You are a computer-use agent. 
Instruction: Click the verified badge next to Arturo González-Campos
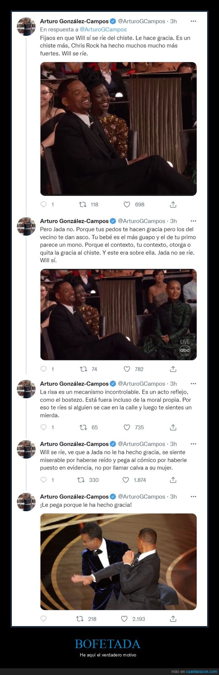113,20
